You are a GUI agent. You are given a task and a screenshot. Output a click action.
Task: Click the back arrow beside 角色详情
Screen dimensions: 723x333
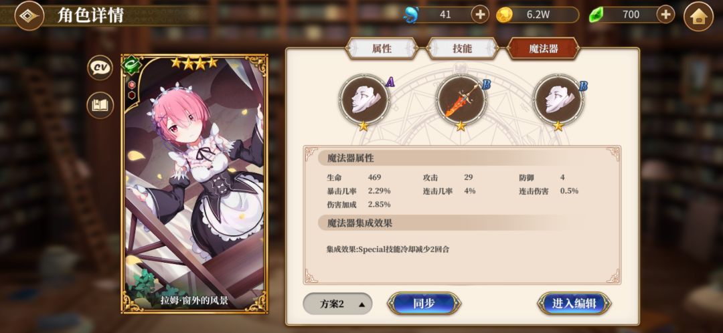(29, 15)
